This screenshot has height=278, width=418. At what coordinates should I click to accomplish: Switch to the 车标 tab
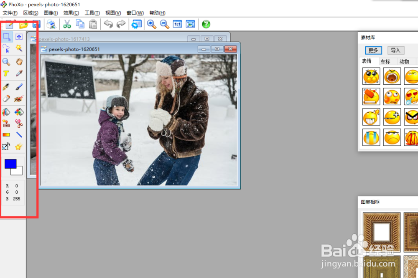[x=385, y=61]
